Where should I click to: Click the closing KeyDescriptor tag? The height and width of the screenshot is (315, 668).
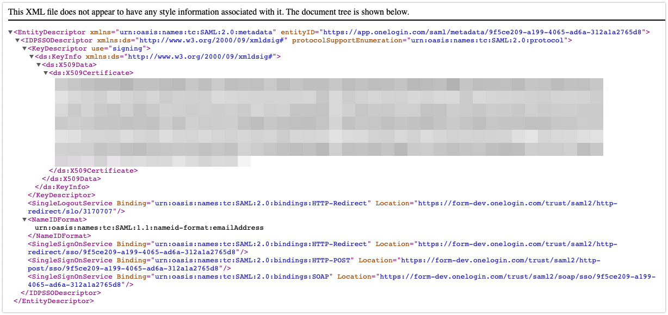[61, 195]
